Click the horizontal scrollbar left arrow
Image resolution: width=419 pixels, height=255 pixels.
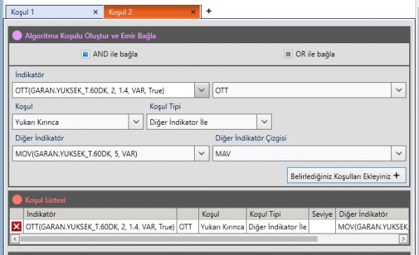tap(15, 238)
